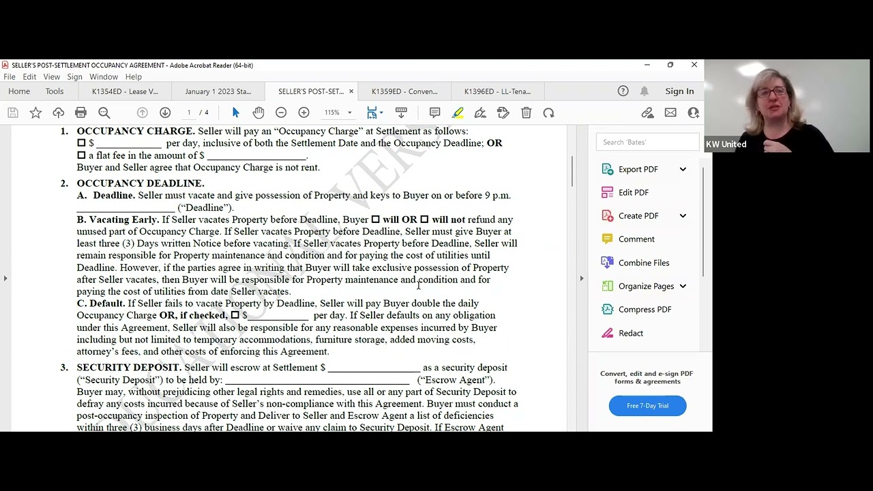The image size is (873, 491).
Task: Check the flat fee checkbox
Action: [x=81, y=155]
